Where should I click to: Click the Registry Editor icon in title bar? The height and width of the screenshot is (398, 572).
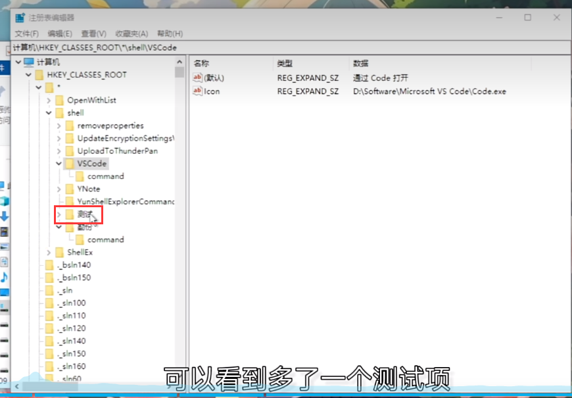tap(20, 18)
